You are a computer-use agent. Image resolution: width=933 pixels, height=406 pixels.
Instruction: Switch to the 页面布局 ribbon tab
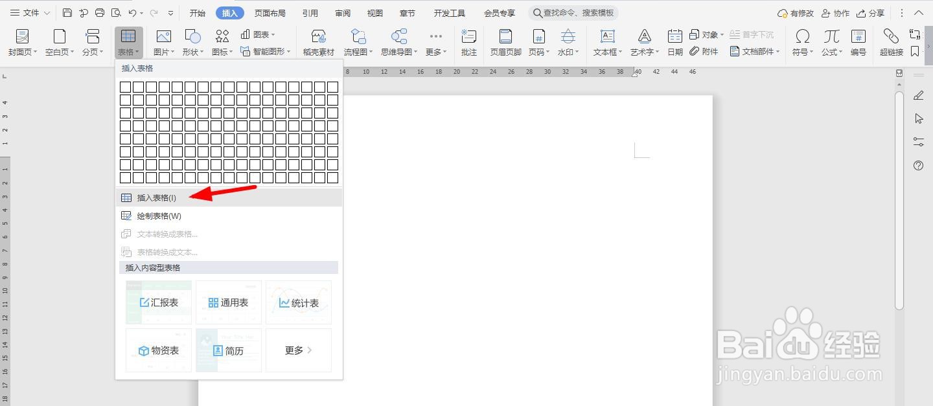coord(270,12)
